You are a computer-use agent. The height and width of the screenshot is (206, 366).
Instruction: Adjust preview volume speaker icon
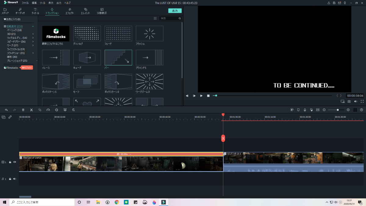(356, 101)
